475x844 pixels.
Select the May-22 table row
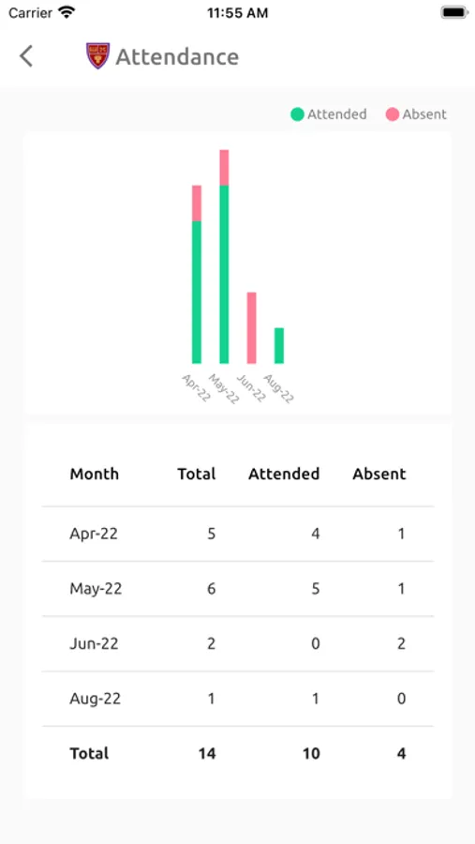click(238, 589)
